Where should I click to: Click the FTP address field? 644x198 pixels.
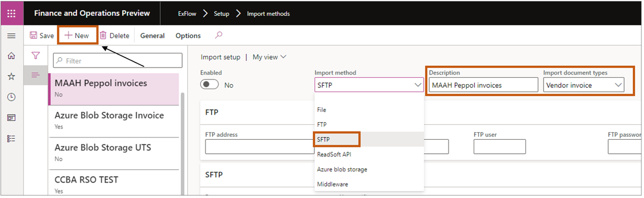click(x=260, y=147)
